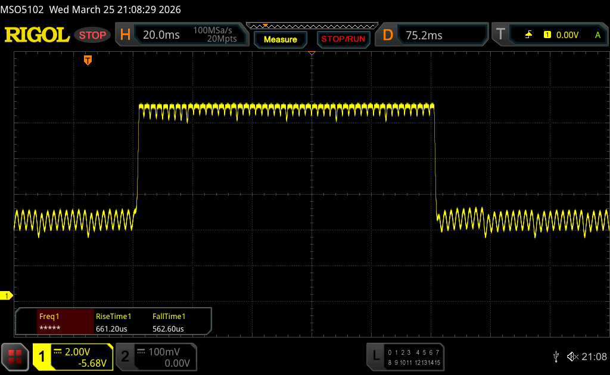Open the 0.00V trigger level setting
610x375 pixels.
point(567,35)
